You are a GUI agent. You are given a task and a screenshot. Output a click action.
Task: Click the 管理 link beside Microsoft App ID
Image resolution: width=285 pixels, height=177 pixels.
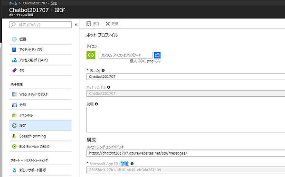pos(124,164)
